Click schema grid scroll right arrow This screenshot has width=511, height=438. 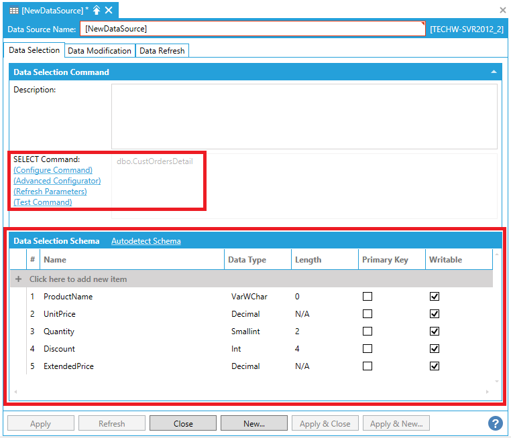tap(488, 392)
